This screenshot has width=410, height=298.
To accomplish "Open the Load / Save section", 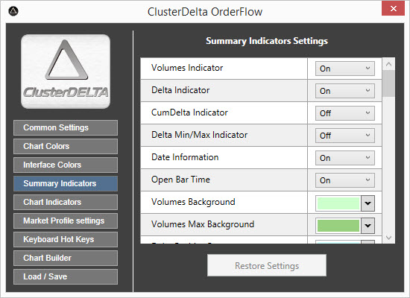I will (x=66, y=276).
